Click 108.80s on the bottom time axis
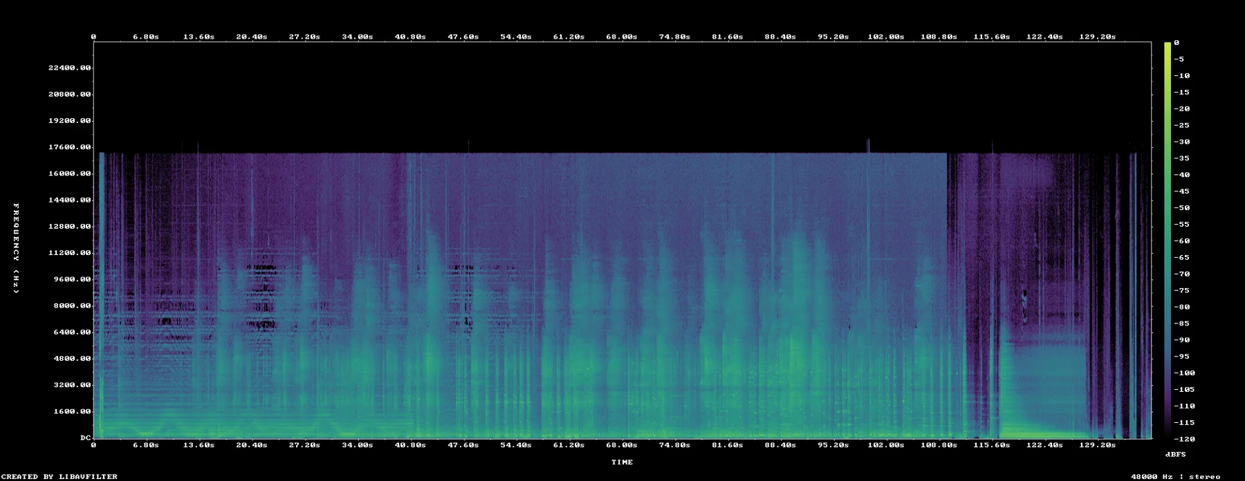This screenshot has height=481, width=1245. 939,445
